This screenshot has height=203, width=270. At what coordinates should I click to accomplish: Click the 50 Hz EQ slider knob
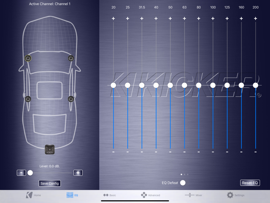point(170,85)
